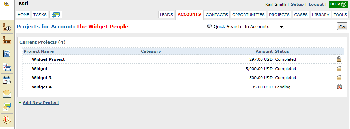Image resolution: width=350 pixels, height=129 pixels.
Task: Click the account info factory icon in sidebar
Action: [x=7, y=27]
